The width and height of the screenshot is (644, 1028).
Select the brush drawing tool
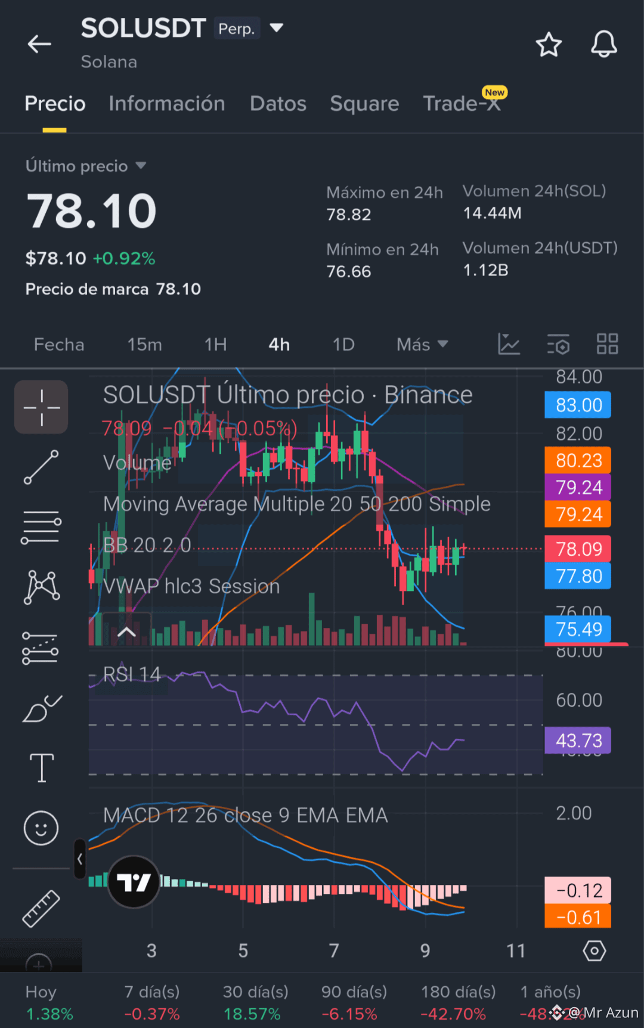tap(42, 708)
